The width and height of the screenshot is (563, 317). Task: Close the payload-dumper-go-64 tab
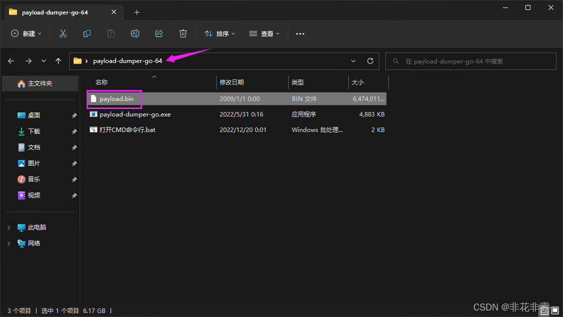[114, 12]
